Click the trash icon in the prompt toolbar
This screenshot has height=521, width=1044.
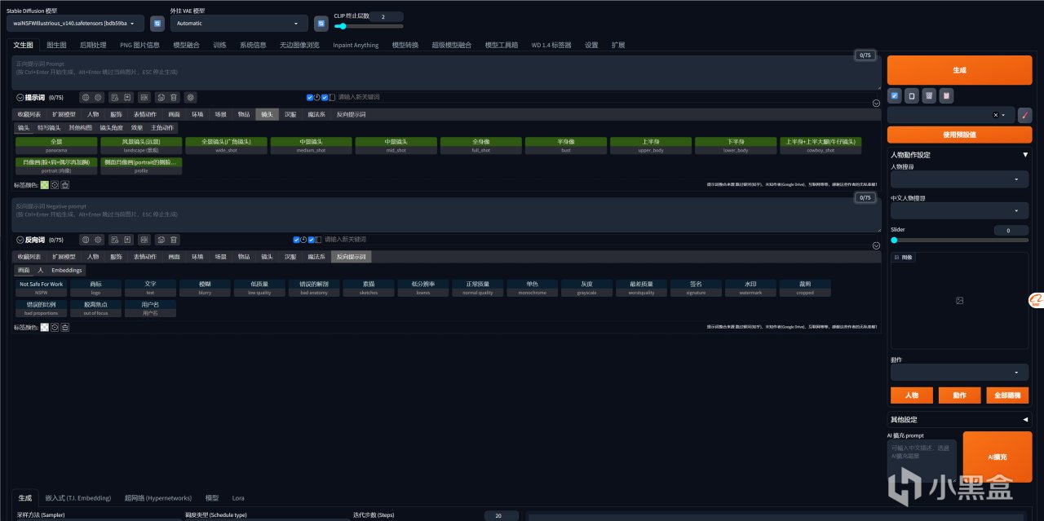click(174, 97)
